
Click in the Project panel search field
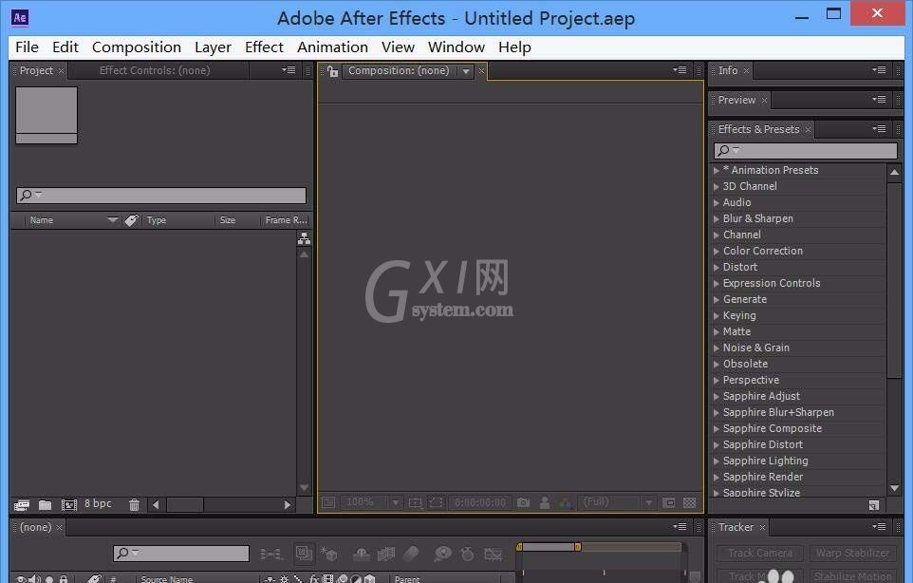coord(161,195)
